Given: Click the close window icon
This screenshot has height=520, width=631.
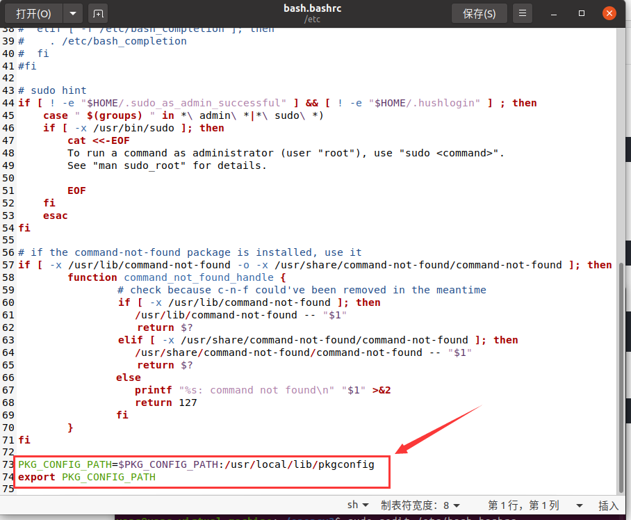Looking at the screenshot, I should tap(609, 13).
